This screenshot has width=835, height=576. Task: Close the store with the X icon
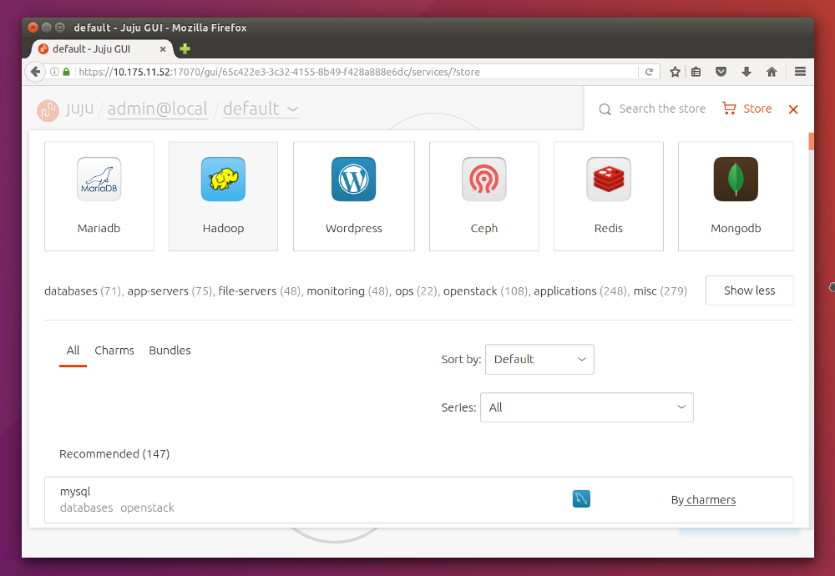click(793, 109)
